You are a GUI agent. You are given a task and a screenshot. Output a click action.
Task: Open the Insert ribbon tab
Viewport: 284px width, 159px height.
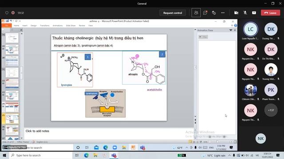(x=25, y=26)
